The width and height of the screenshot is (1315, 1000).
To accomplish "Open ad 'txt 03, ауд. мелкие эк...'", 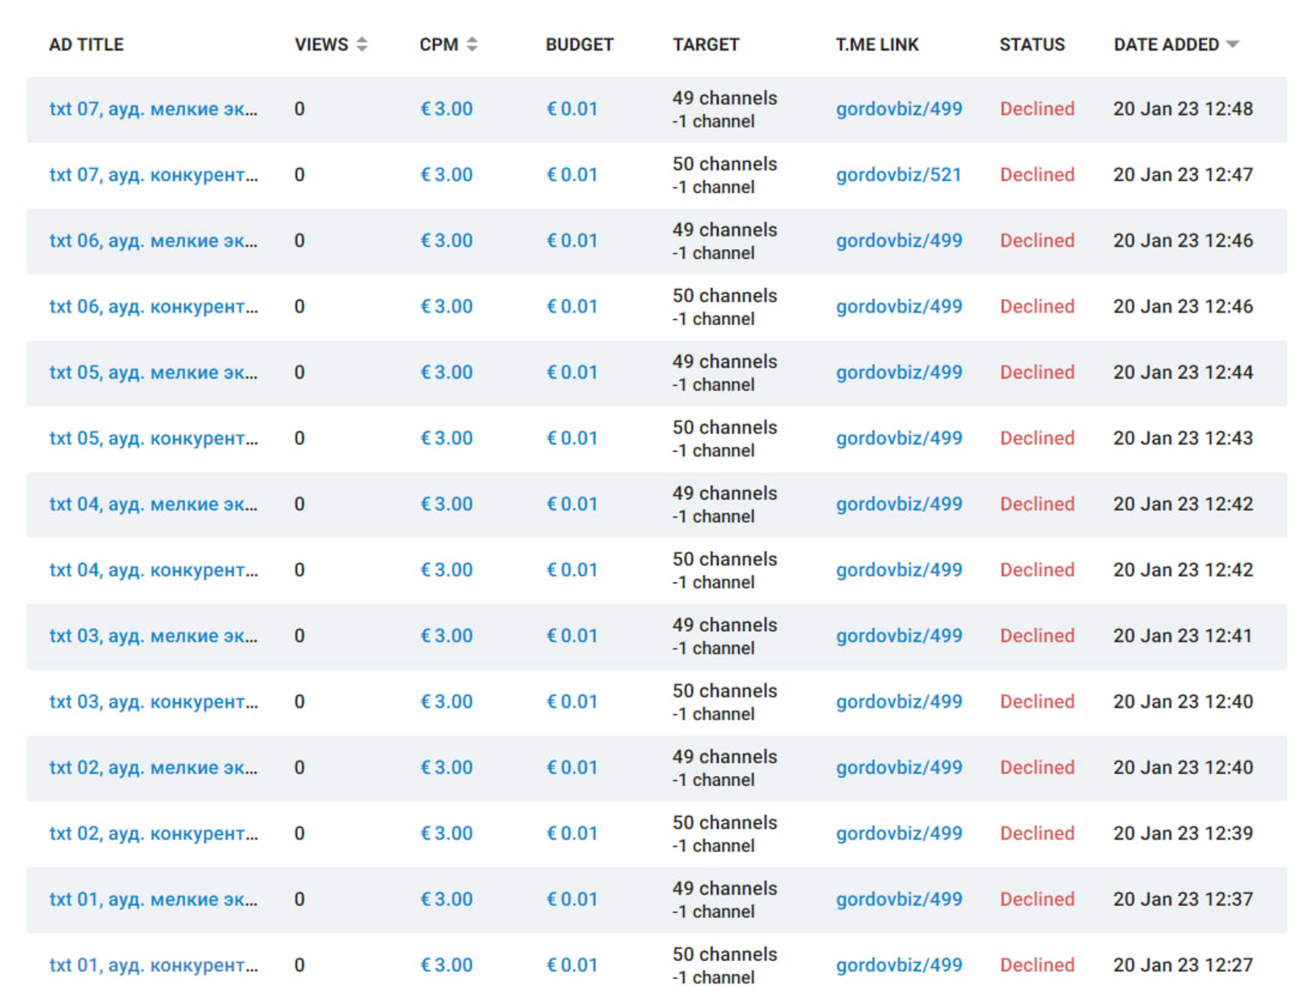I will [153, 636].
